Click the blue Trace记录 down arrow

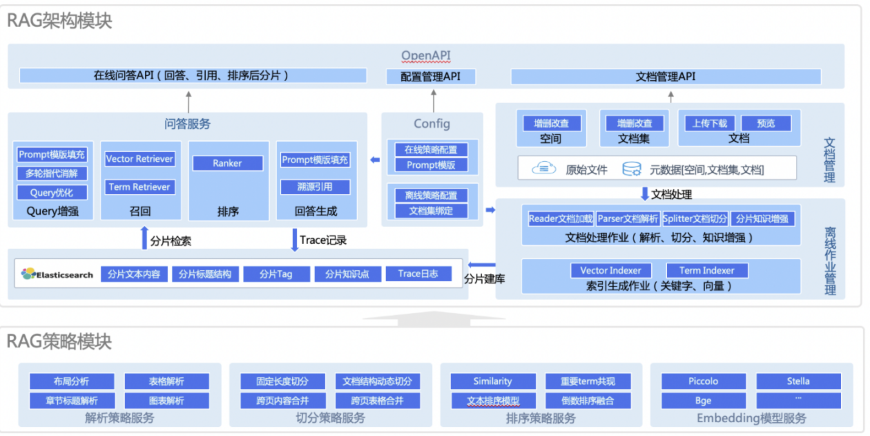294,239
